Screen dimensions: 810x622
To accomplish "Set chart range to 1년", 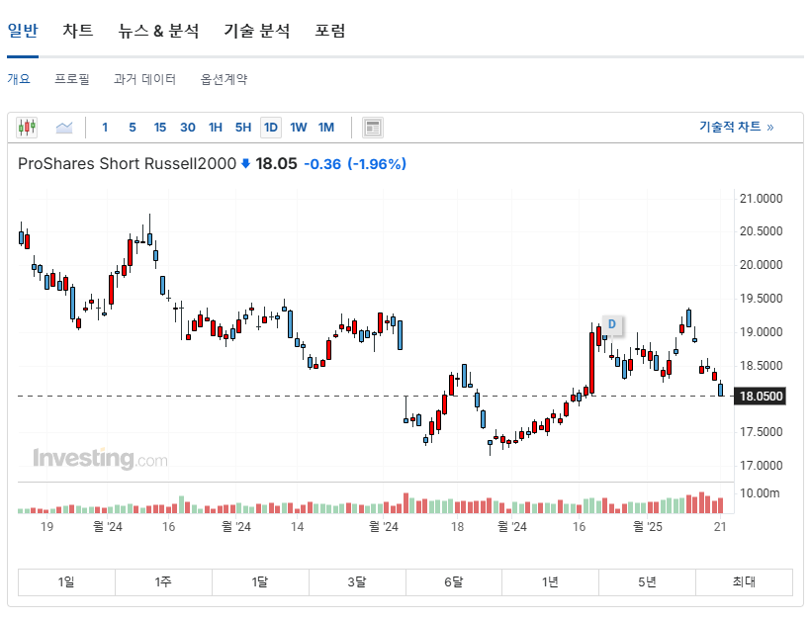I will (550, 582).
